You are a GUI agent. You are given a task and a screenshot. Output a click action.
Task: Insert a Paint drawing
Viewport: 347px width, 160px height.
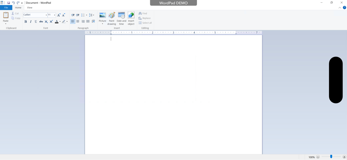tap(111, 19)
